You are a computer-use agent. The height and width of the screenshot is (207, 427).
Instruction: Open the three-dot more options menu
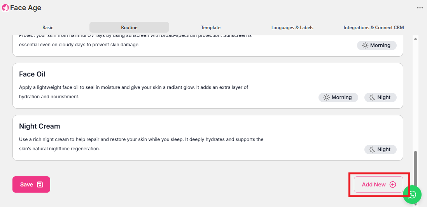coord(420,8)
